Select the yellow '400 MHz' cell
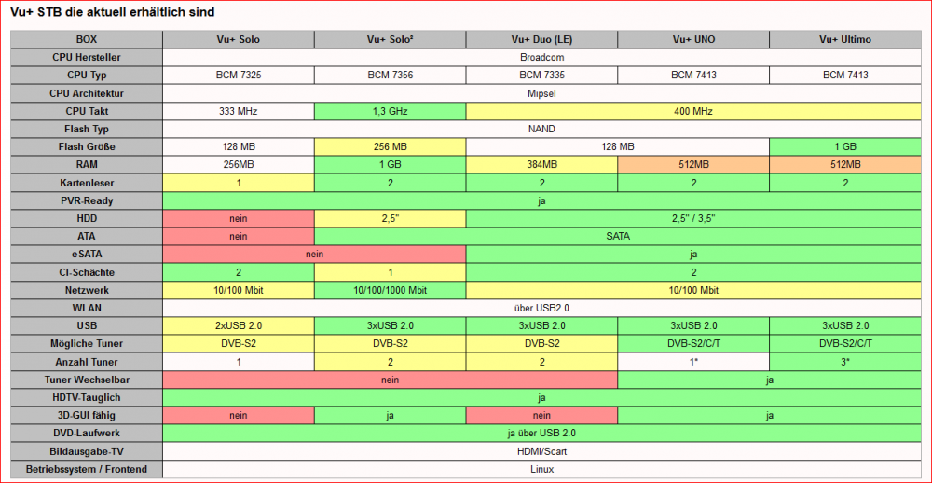The height and width of the screenshot is (483, 932). (693, 111)
